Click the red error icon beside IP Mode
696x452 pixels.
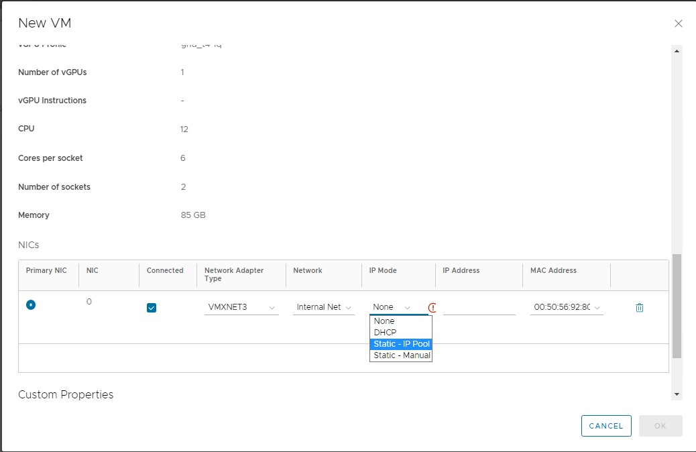[x=433, y=307]
